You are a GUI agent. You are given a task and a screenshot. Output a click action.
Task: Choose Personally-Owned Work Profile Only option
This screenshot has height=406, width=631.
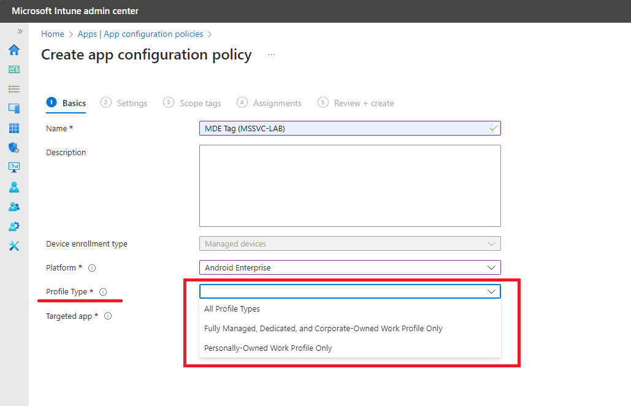click(350, 348)
